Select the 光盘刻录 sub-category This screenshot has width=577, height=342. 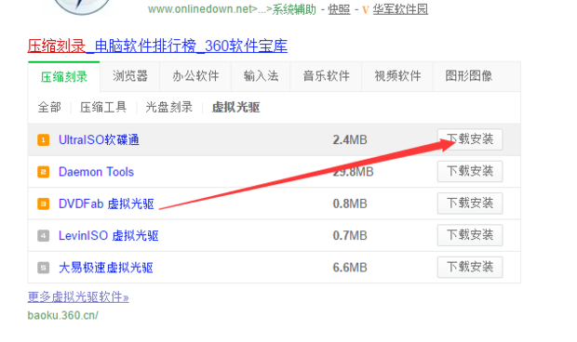point(168,107)
